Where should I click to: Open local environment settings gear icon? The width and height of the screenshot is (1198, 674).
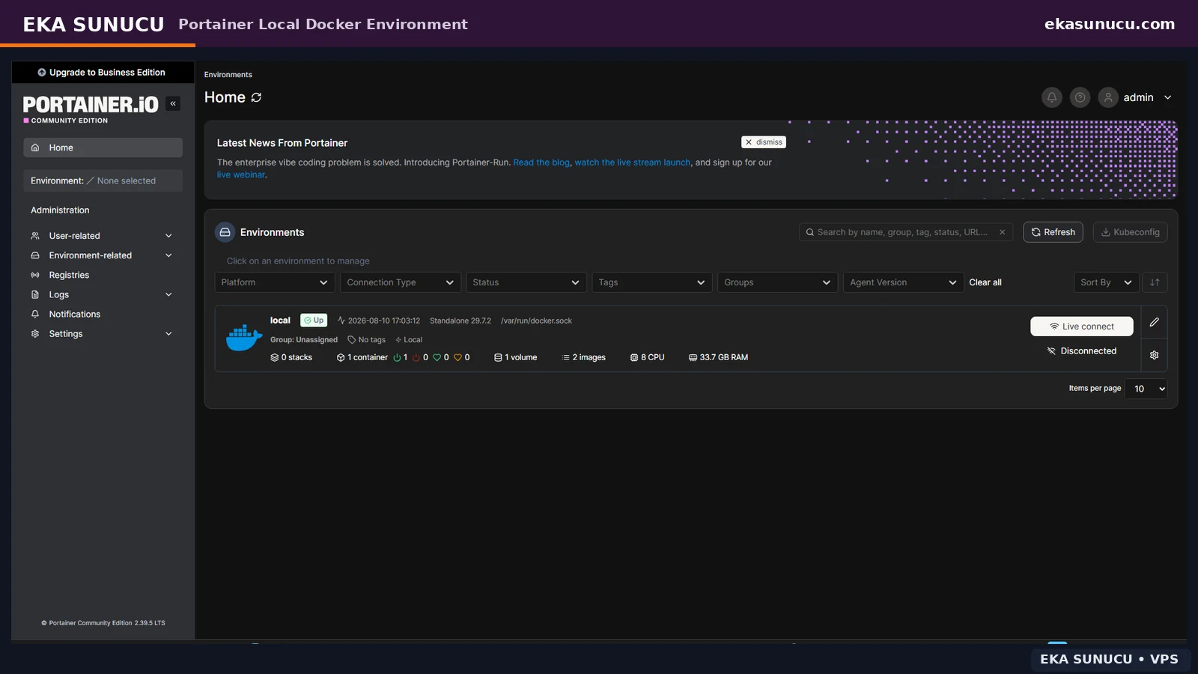tap(1155, 355)
